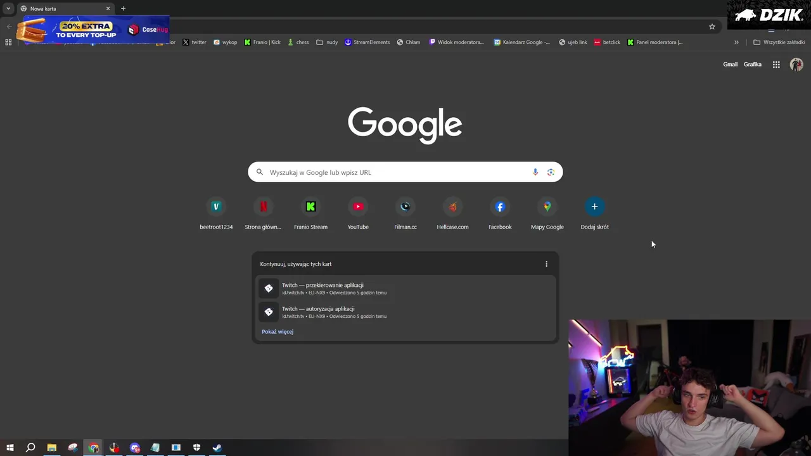Open the ujeb link bookmark

[x=573, y=42]
